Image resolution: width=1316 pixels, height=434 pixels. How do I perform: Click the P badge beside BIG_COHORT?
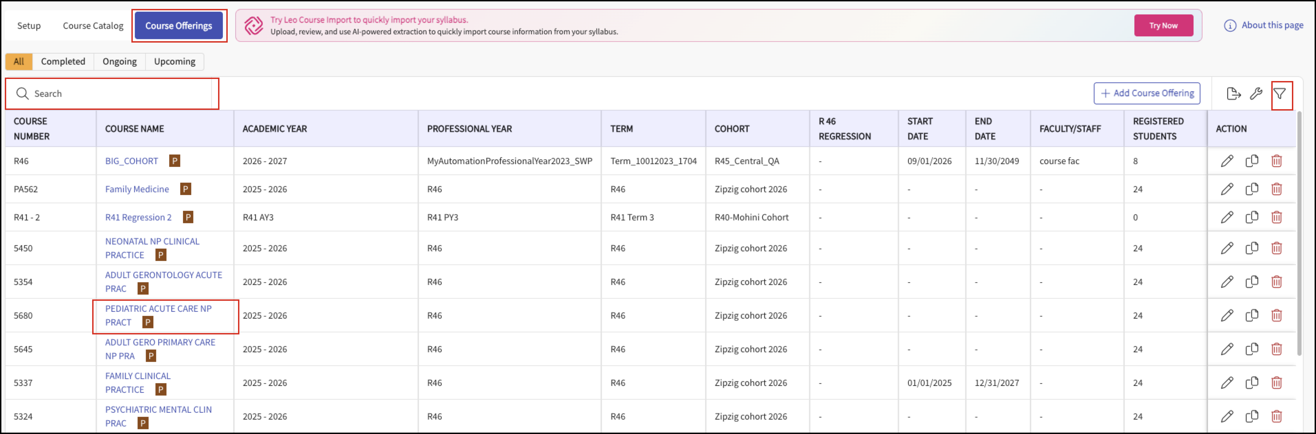point(175,161)
